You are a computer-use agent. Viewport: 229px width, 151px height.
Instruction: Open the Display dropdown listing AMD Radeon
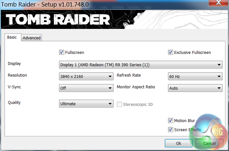click(x=141, y=65)
